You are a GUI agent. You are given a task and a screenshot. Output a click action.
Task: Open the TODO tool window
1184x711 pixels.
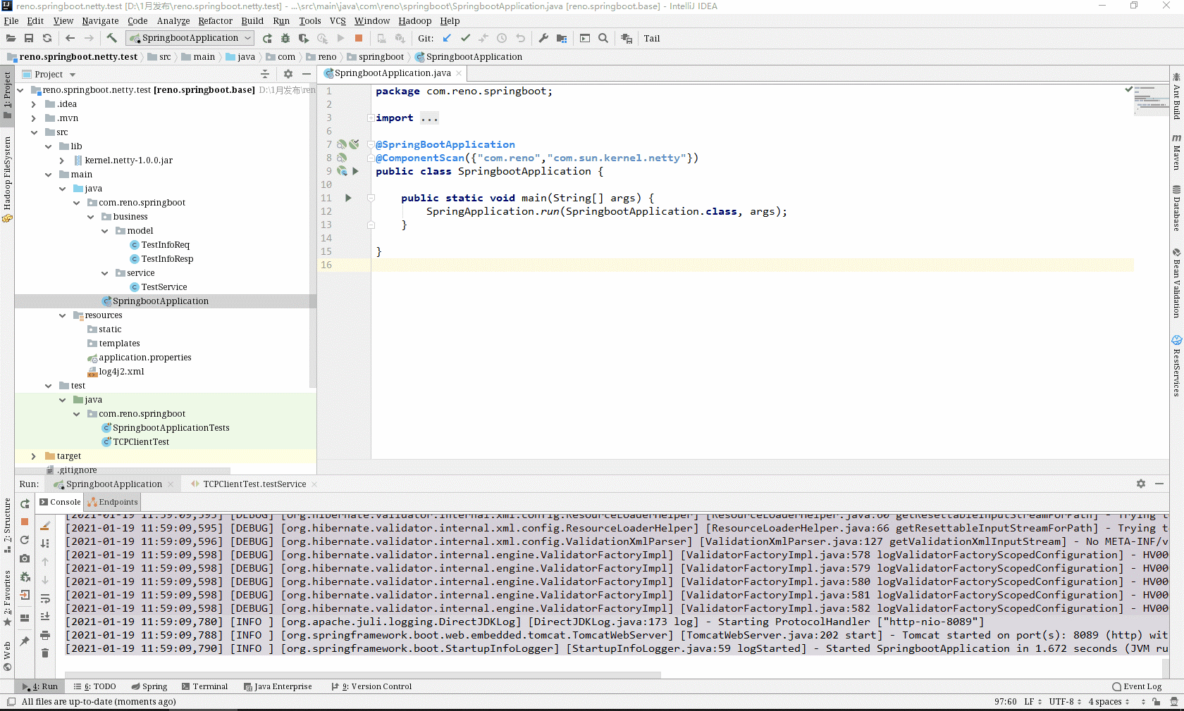pyautogui.click(x=94, y=686)
